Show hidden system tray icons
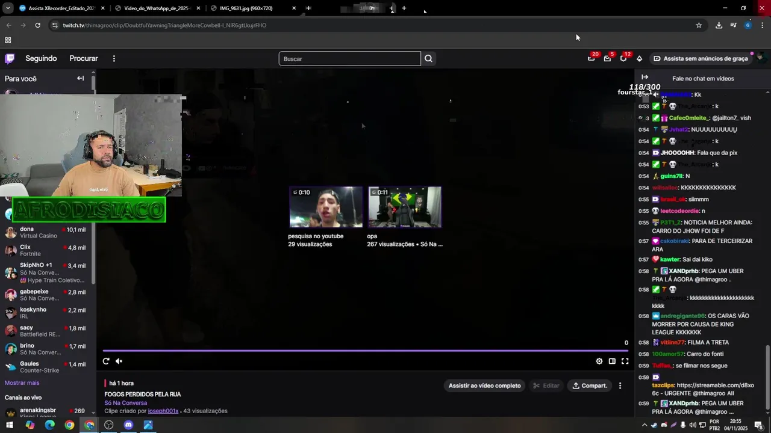This screenshot has height=433, width=771. tap(645, 425)
